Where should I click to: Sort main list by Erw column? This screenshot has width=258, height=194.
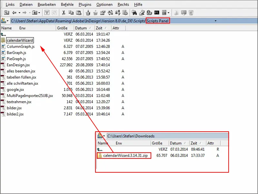[22, 28]
